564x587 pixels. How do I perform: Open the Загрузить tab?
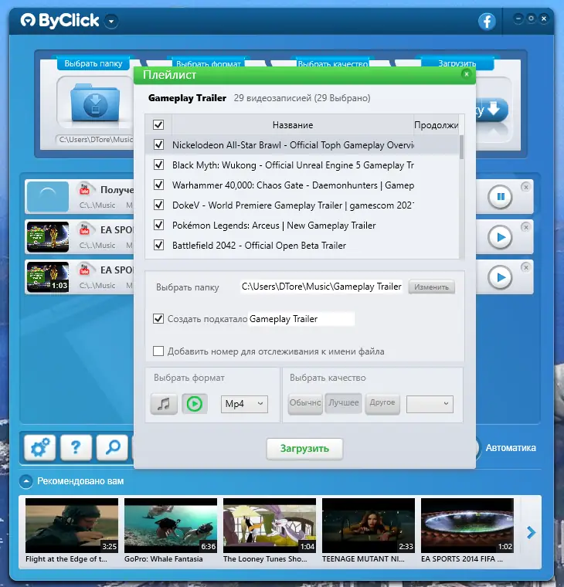[457, 63]
